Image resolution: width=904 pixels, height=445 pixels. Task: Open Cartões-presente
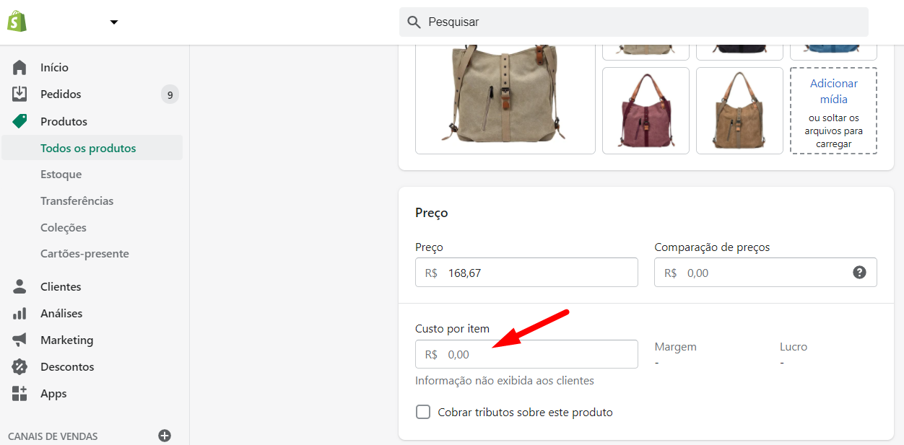click(x=84, y=254)
